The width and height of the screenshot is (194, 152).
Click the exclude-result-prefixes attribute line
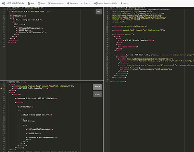coord(126,20)
